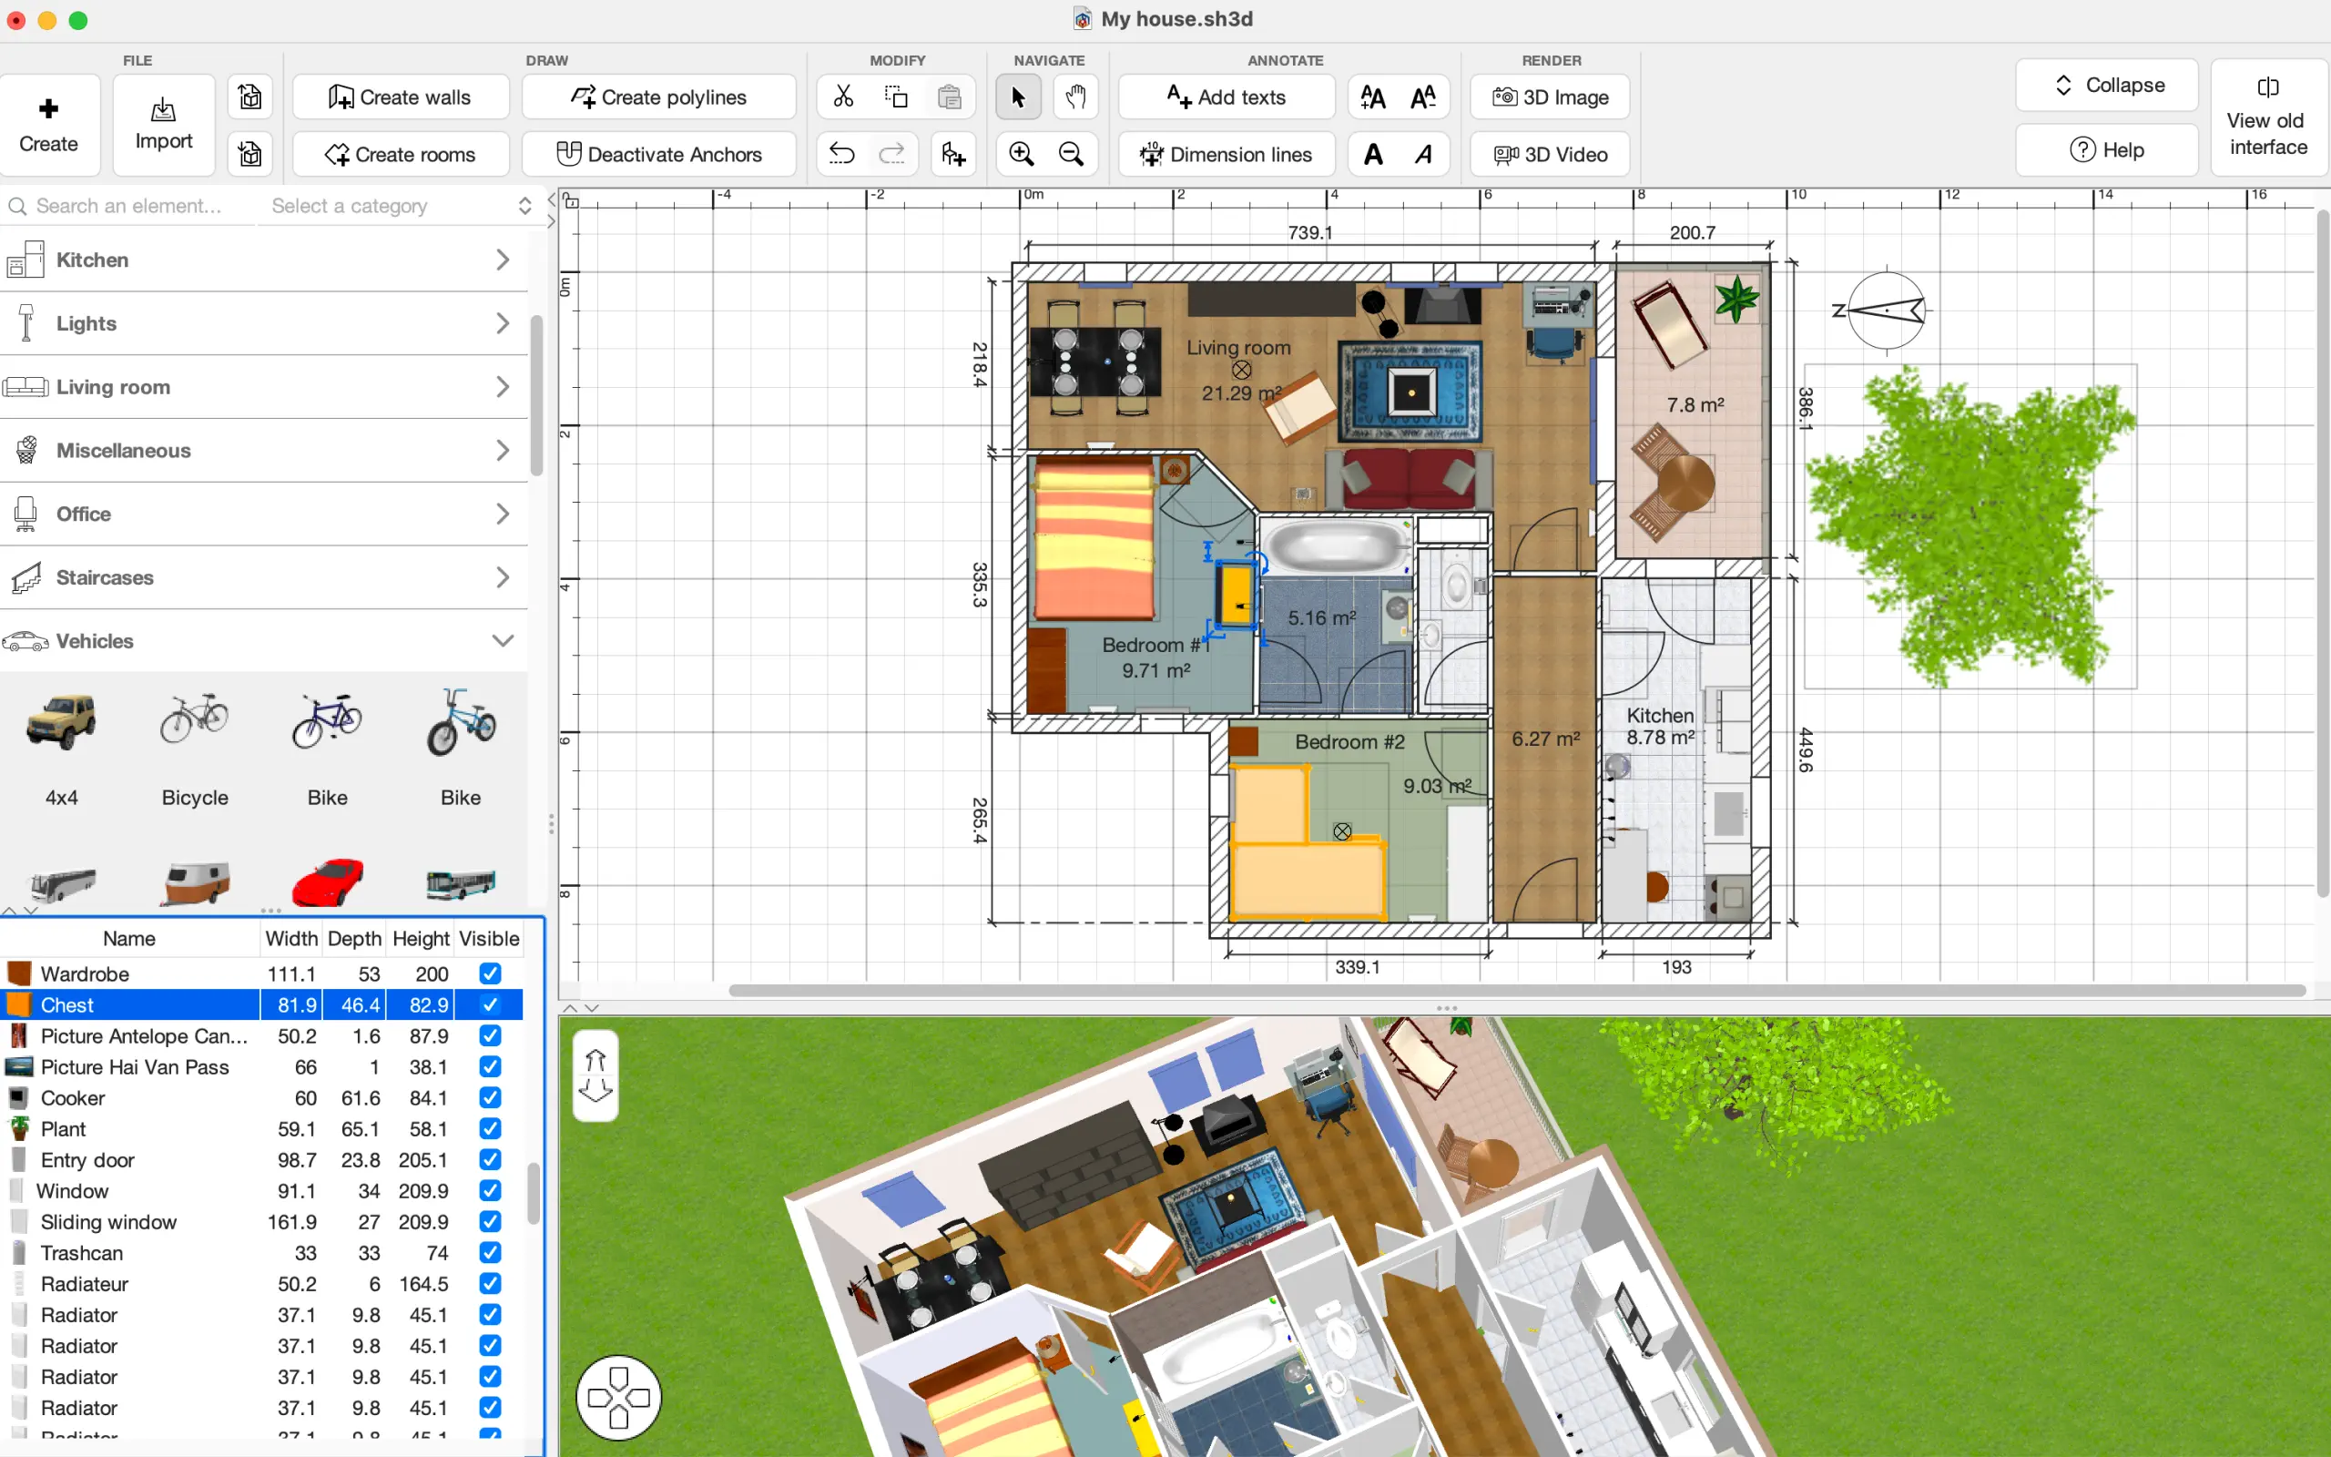Sort furniture list by Height column
Viewport: 2331px width, 1457px height.
tap(420, 939)
